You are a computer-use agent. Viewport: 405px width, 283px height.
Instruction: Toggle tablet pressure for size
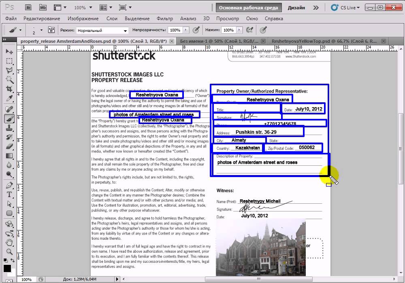point(263,30)
